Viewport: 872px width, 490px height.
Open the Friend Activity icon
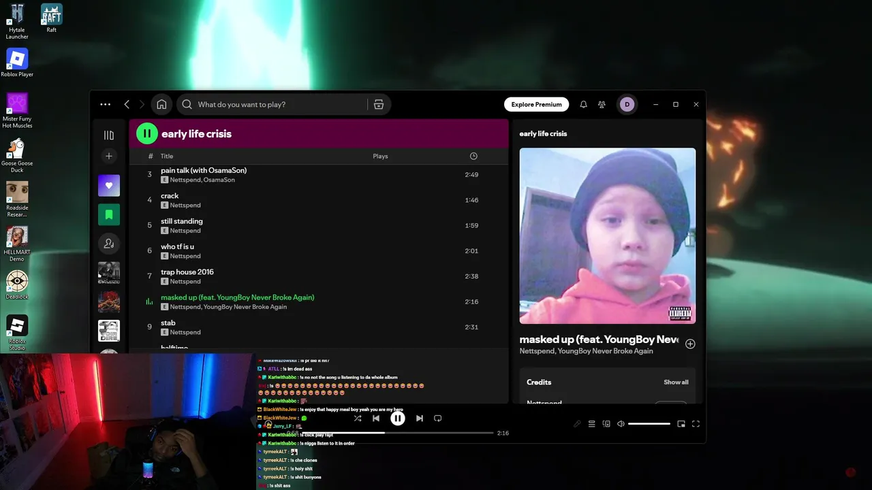(x=602, y=104)
